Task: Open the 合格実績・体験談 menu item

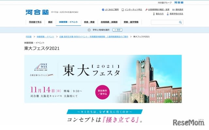Action: [109, 22]
